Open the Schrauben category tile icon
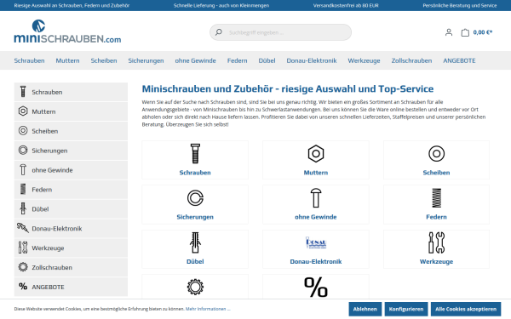511x319 pixels. click(195, 154)
